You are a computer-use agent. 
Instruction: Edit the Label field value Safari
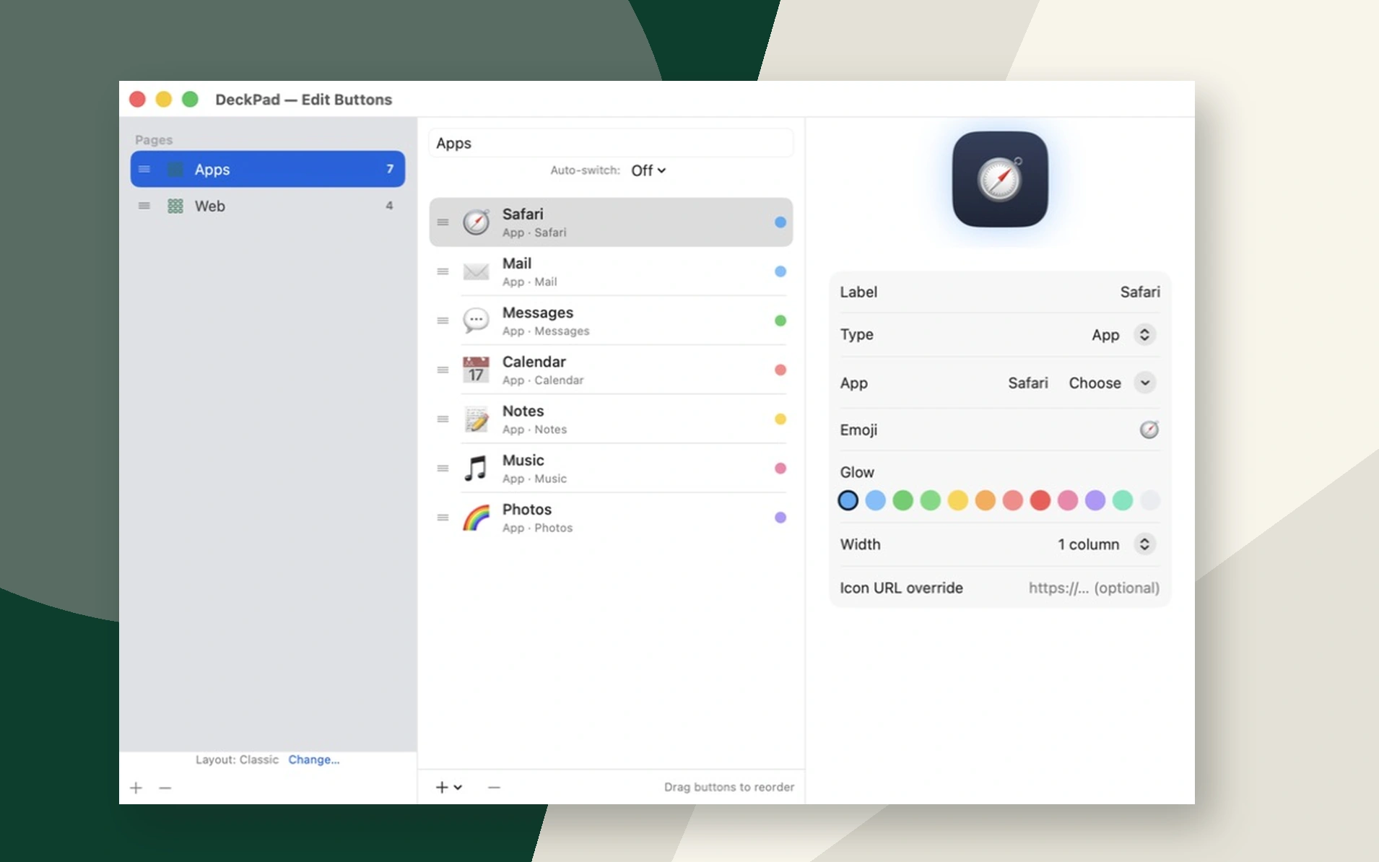(x=1140, y=292)
